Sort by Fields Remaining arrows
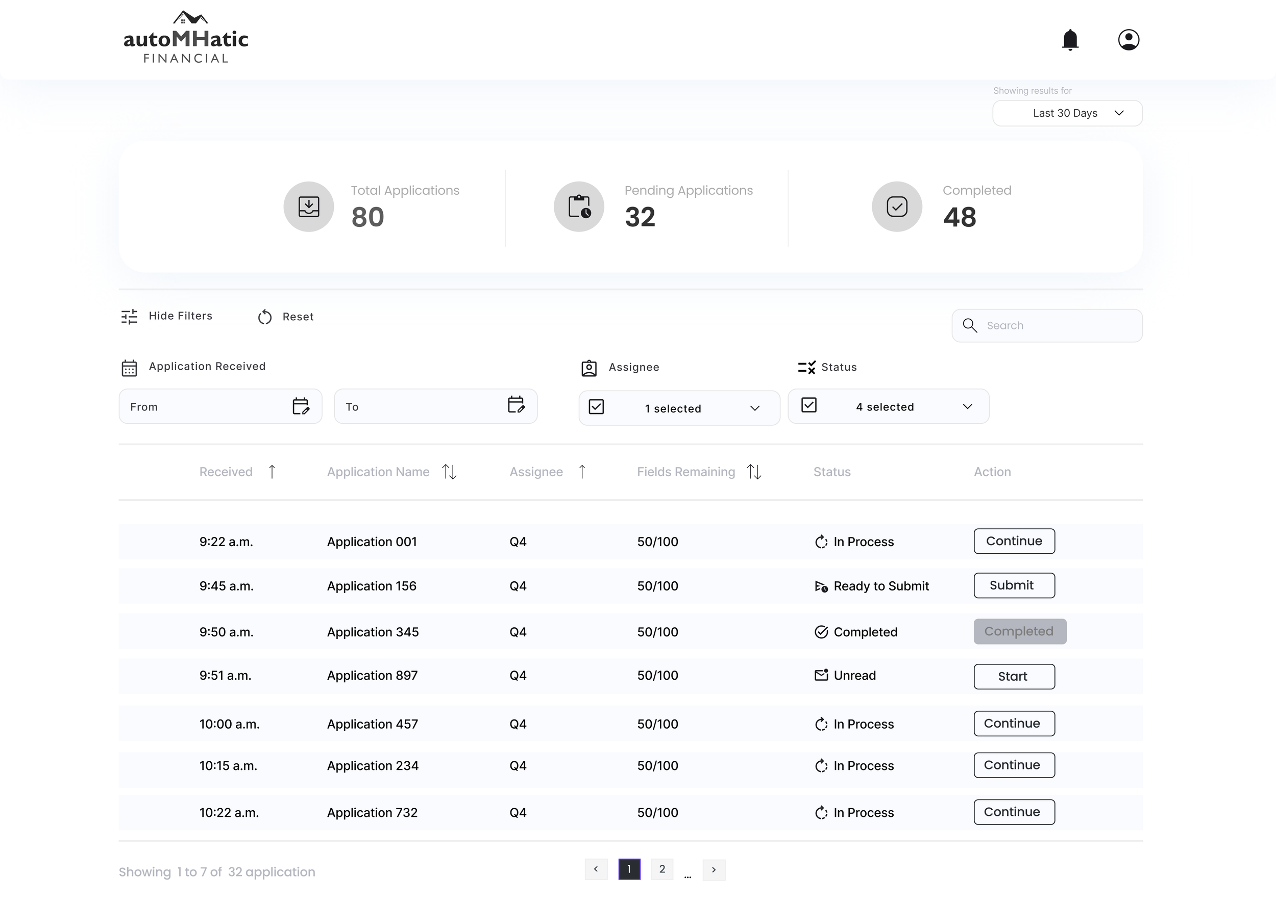The height and width of the screenshot is (901, 1276). coord(753,472)
